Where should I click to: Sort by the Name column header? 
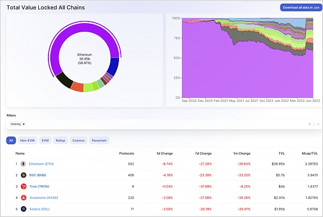[x=20, y=153]
